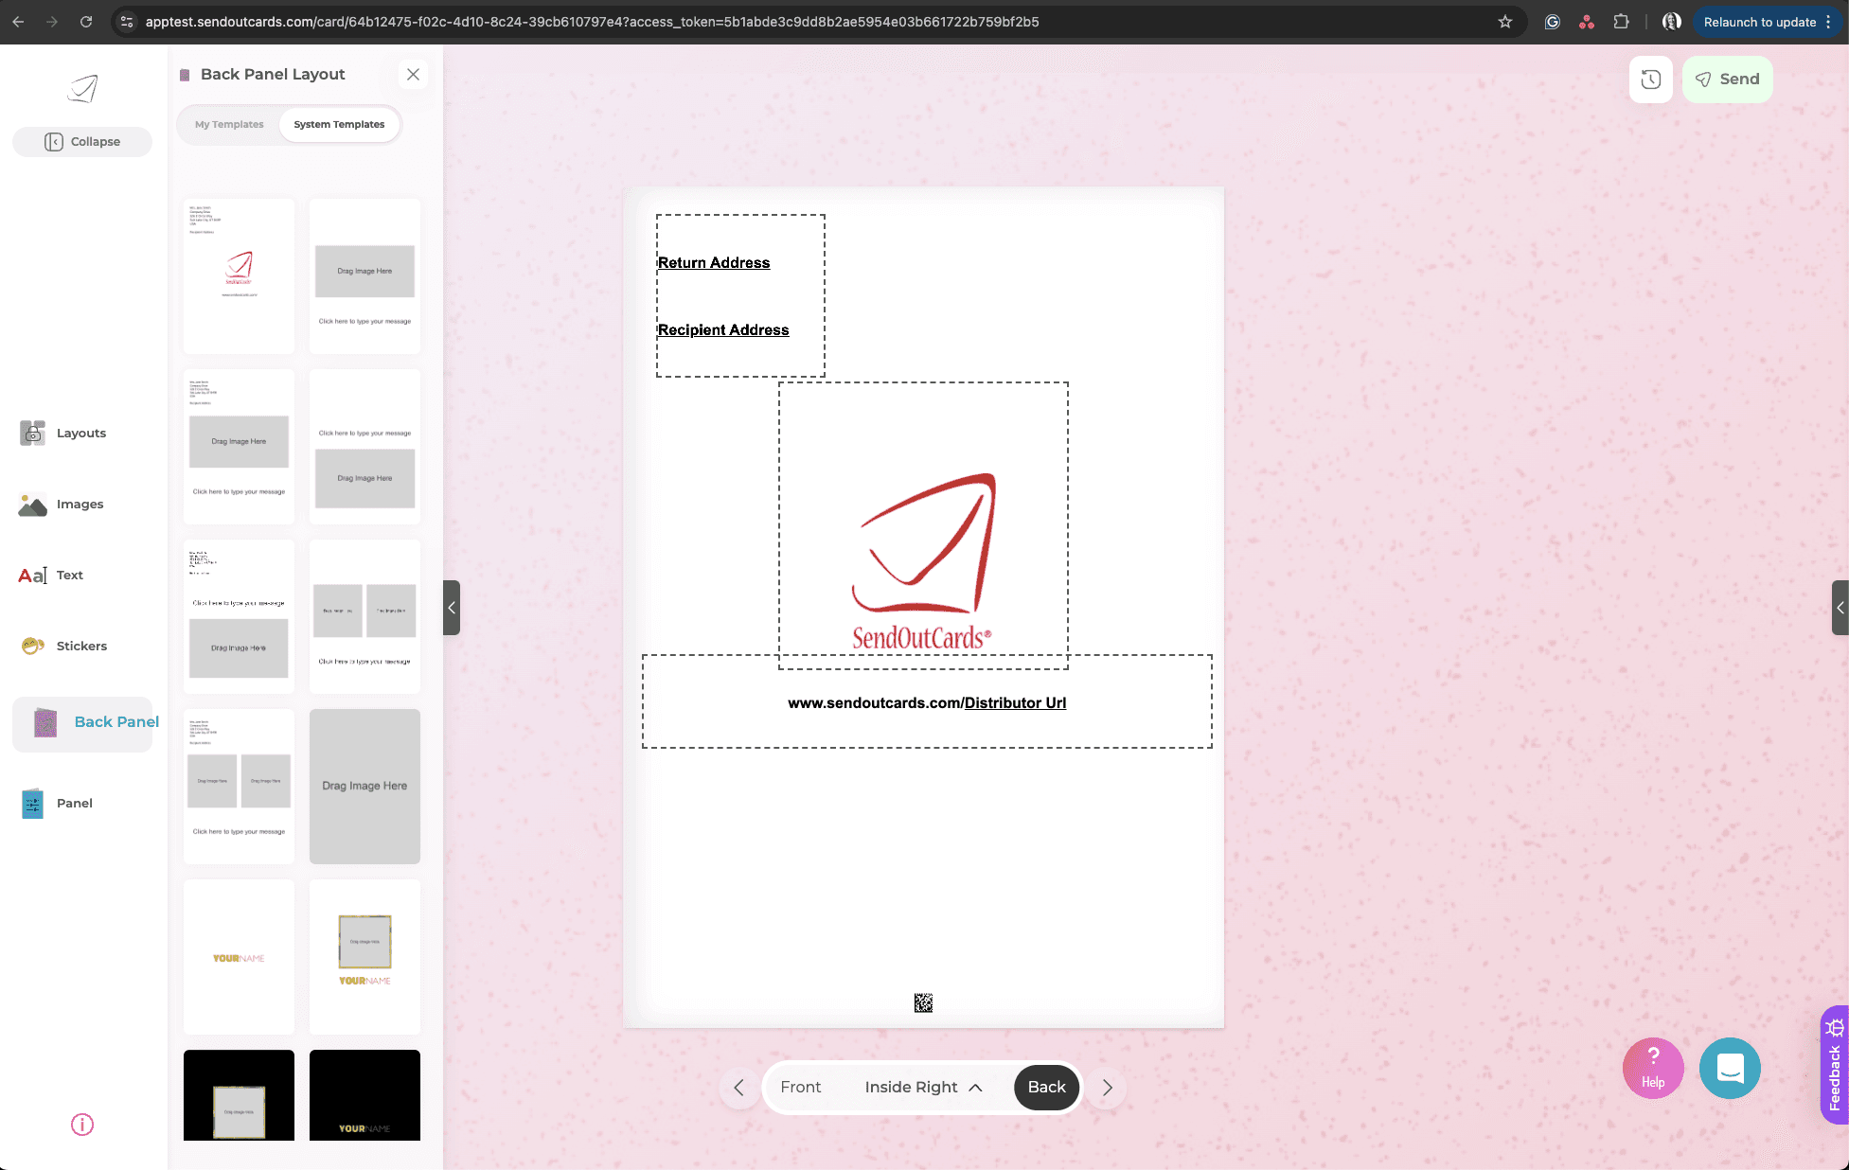Click the Send button
The height and width of the screenshot is (1170, 1849).
[x=1727, y=80]
